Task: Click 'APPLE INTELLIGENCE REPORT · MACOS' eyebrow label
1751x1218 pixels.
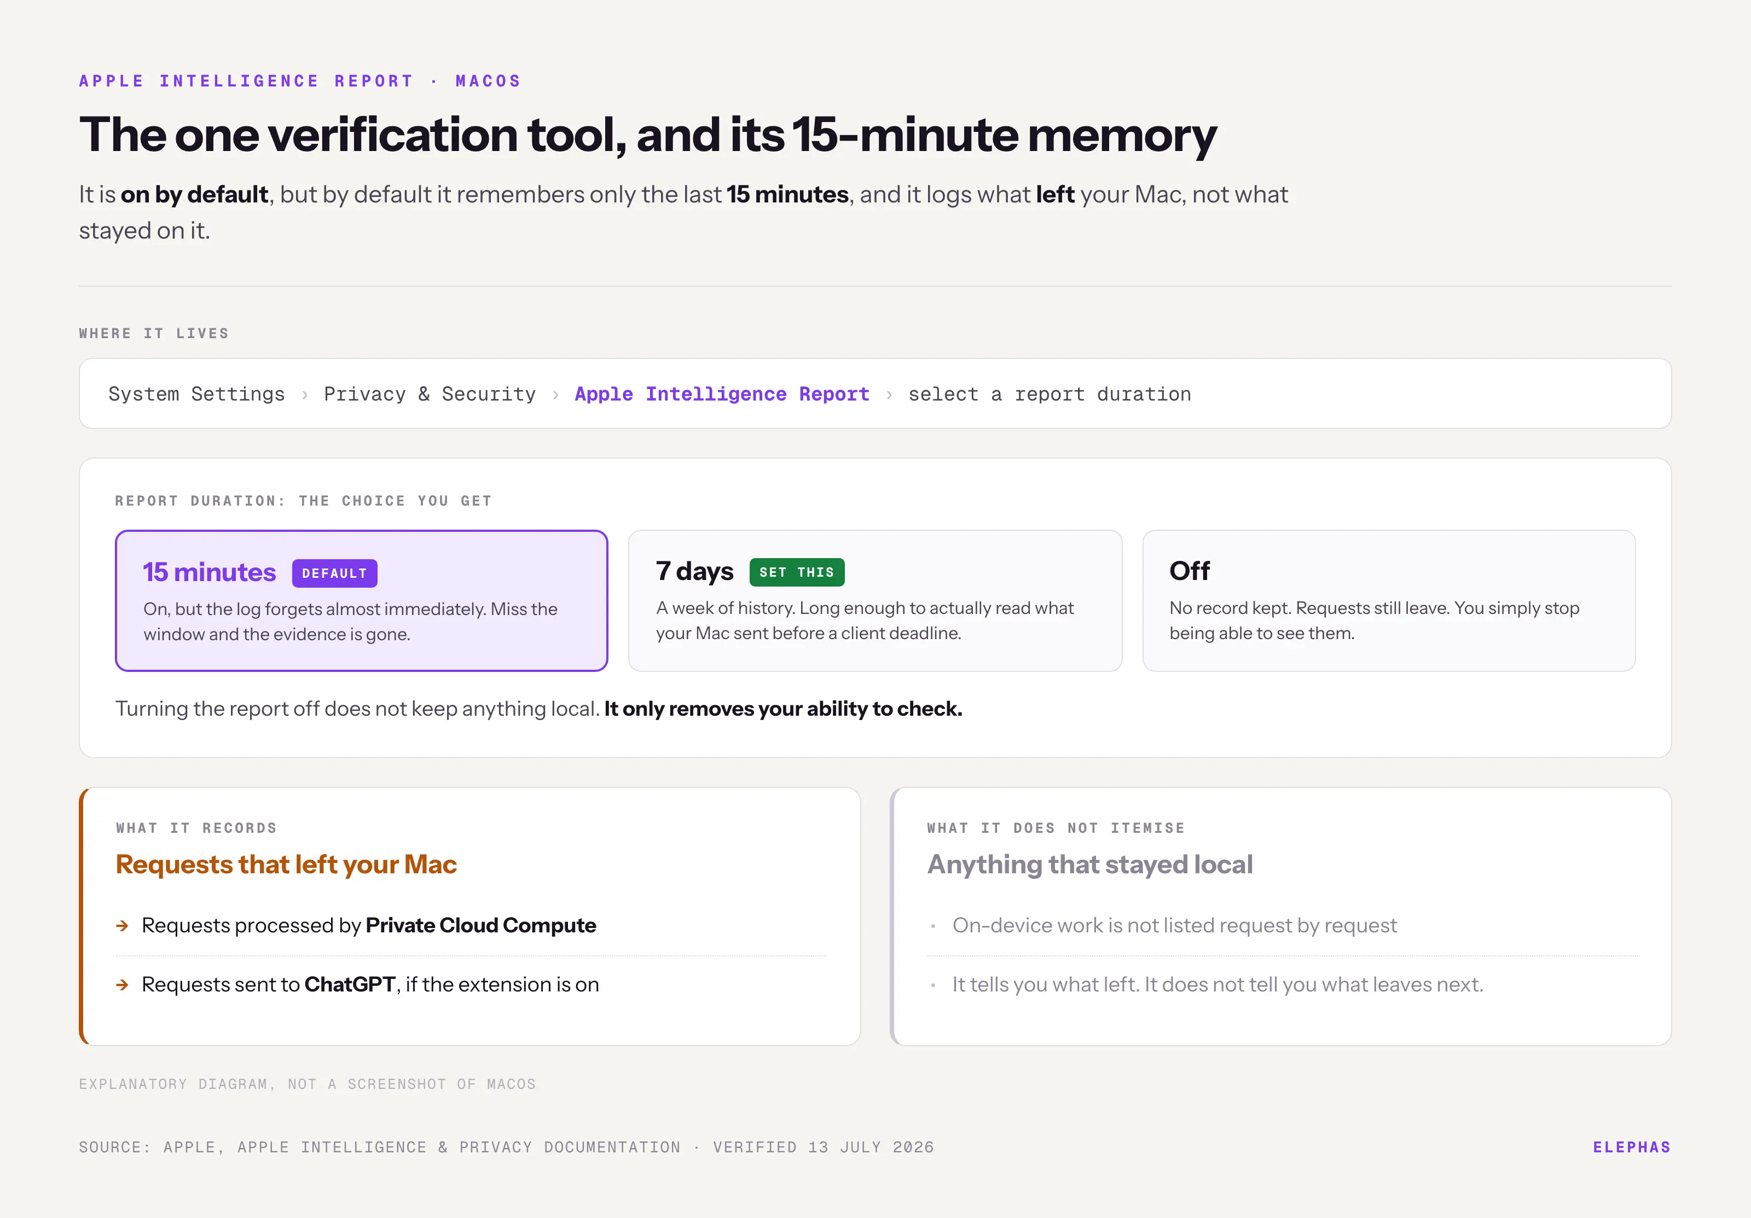Action: tap(300, 81)
